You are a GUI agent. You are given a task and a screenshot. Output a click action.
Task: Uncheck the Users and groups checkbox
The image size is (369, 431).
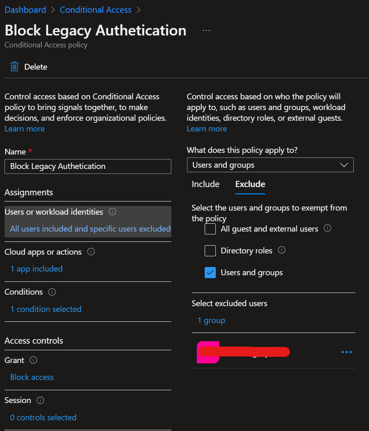(x=210, y=272)
